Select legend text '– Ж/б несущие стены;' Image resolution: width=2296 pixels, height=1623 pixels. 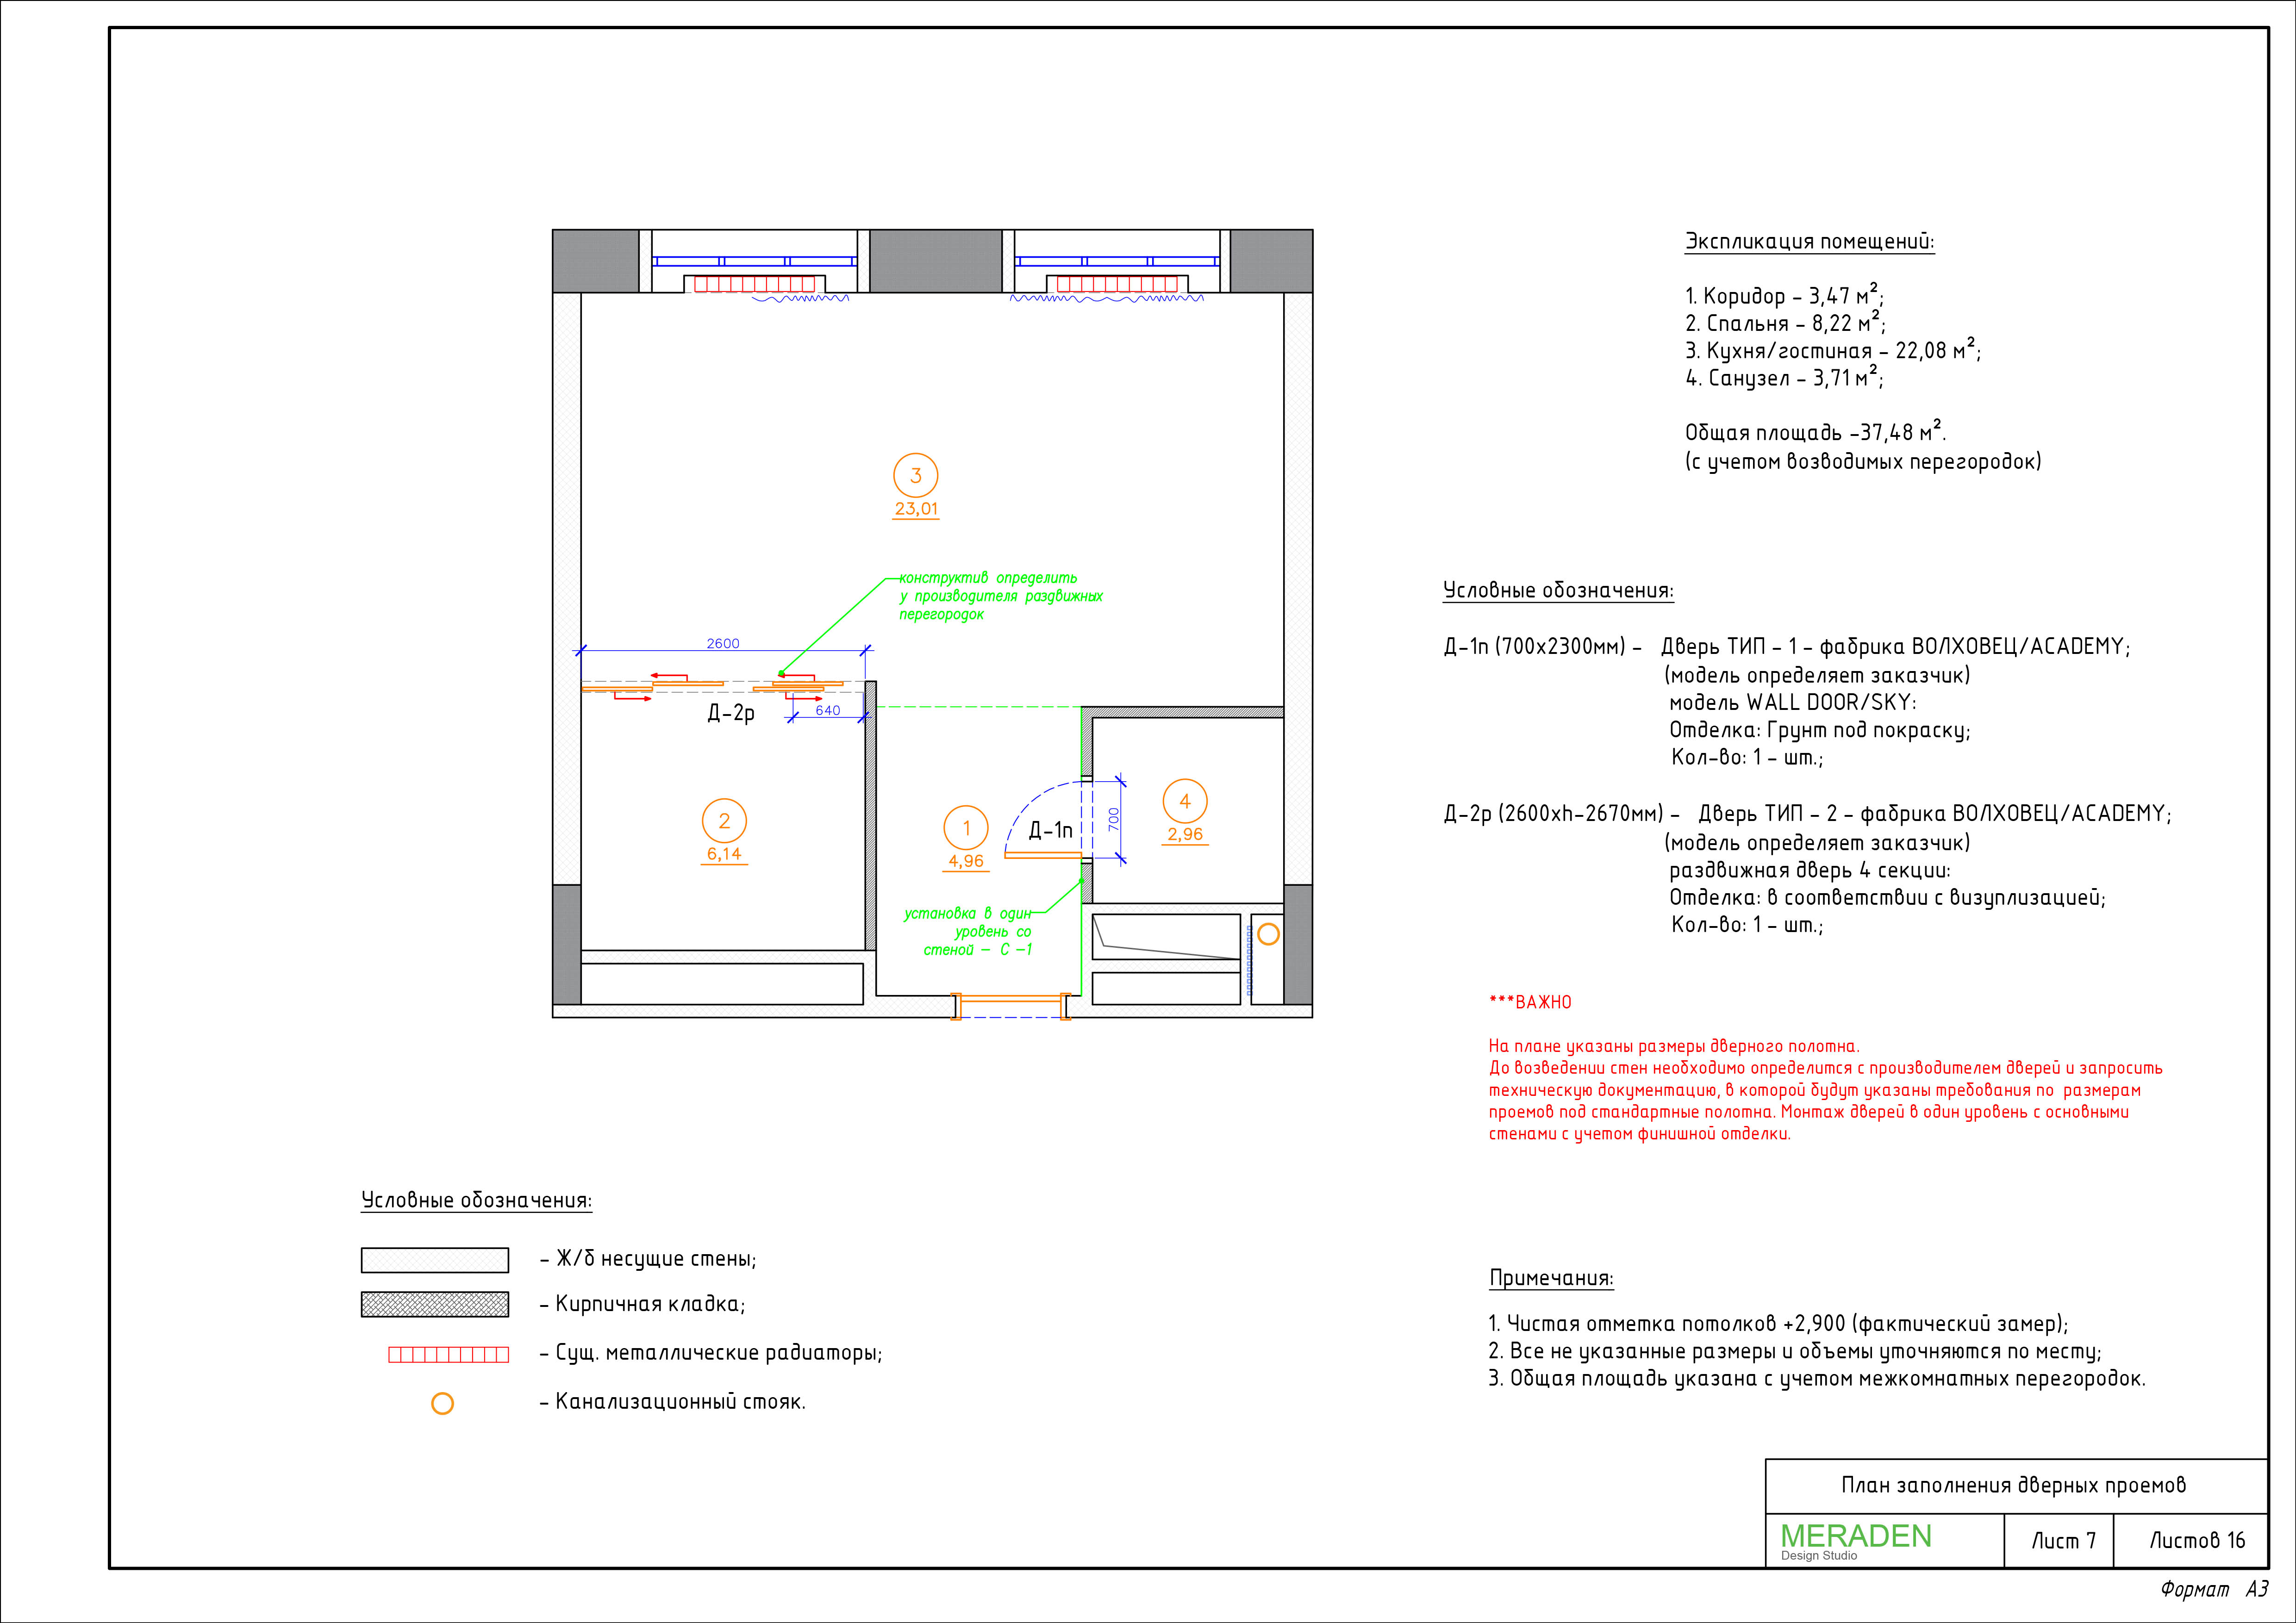click(x=648, y=1259)
